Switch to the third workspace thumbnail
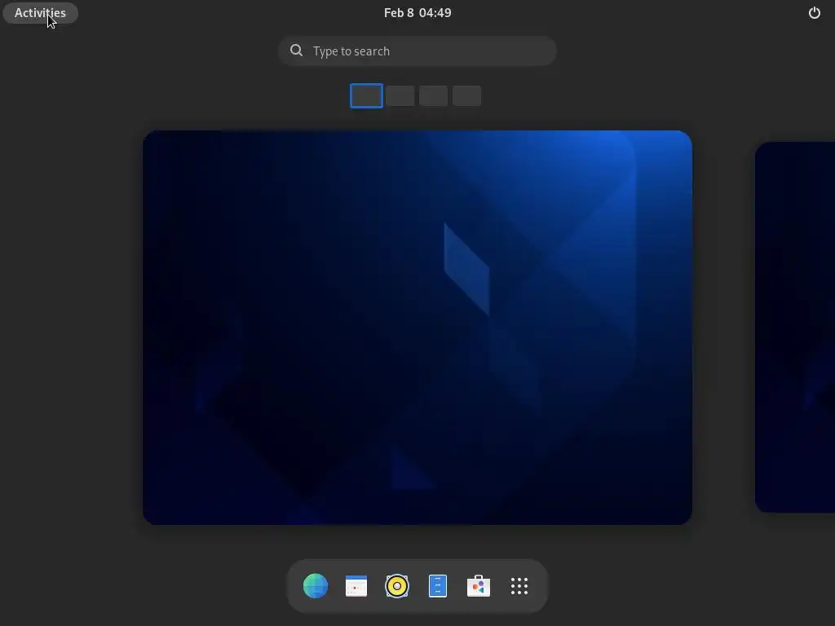Screen dimensions: 835x626 (x=434, y=96)
